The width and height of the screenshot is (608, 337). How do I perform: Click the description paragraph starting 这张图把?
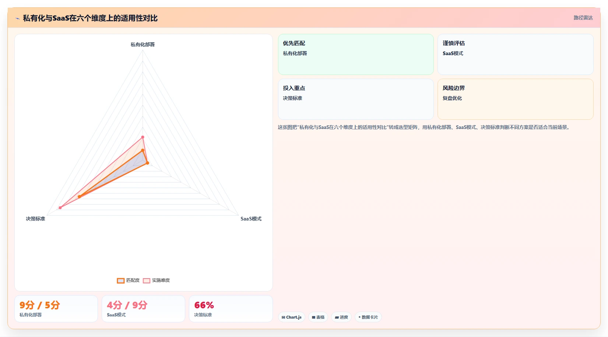(424, 127)
